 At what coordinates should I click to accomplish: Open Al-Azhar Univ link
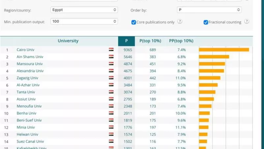[x=28, y=85]
